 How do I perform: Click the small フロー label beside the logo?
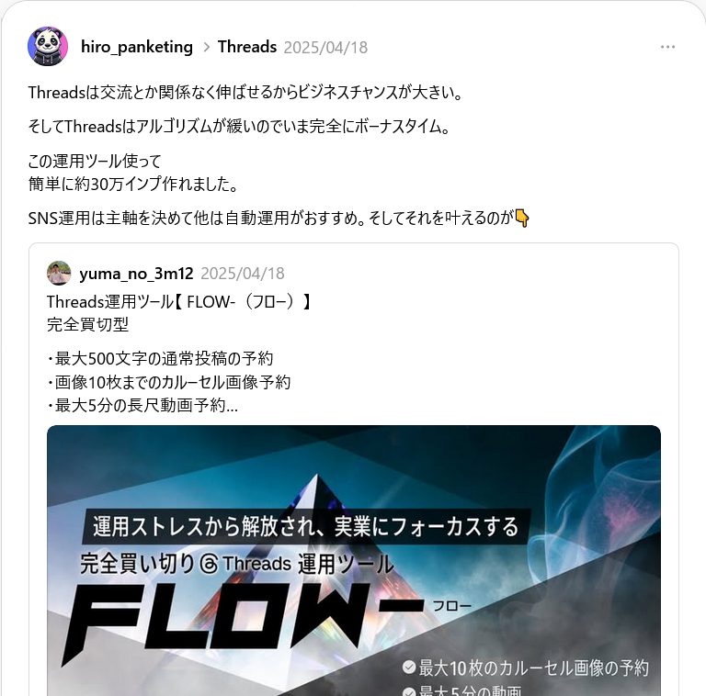click(452, 606)
